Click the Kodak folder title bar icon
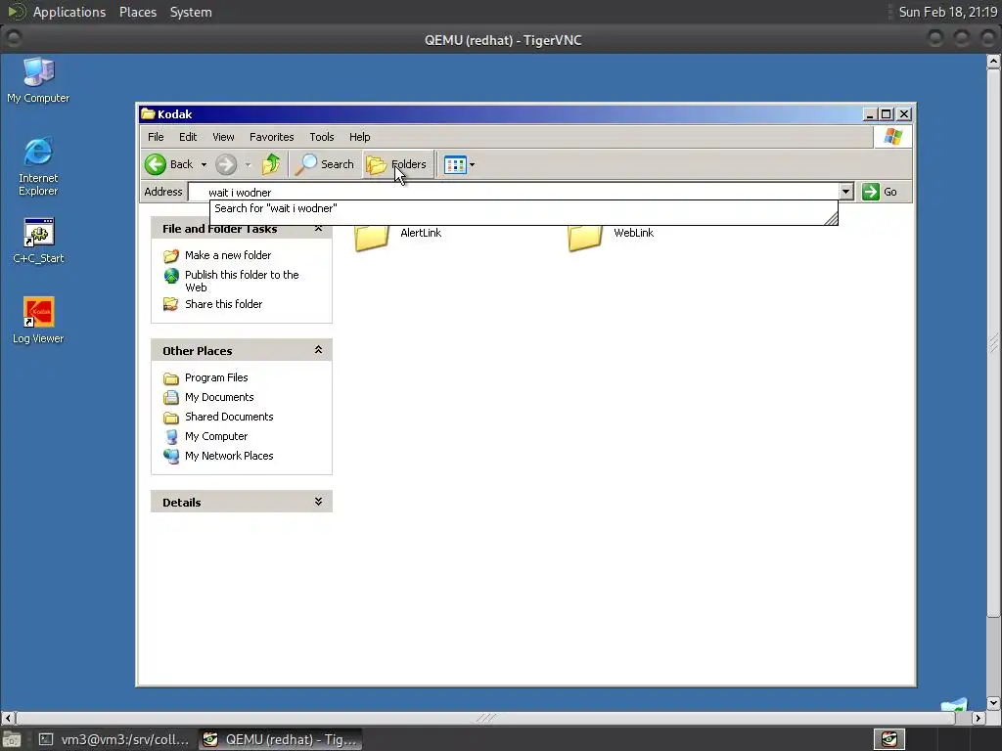1002x751 pixels. tap(149, 113)
